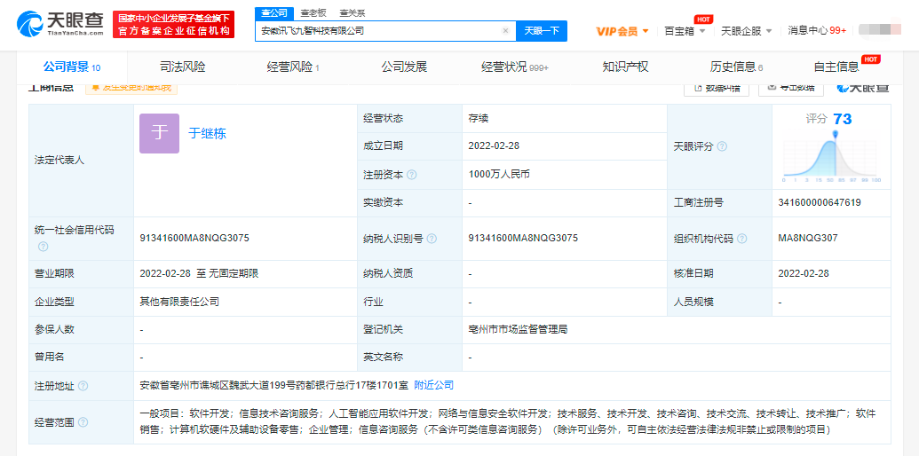Open the VIP会员 dropdown

[622, 31]
